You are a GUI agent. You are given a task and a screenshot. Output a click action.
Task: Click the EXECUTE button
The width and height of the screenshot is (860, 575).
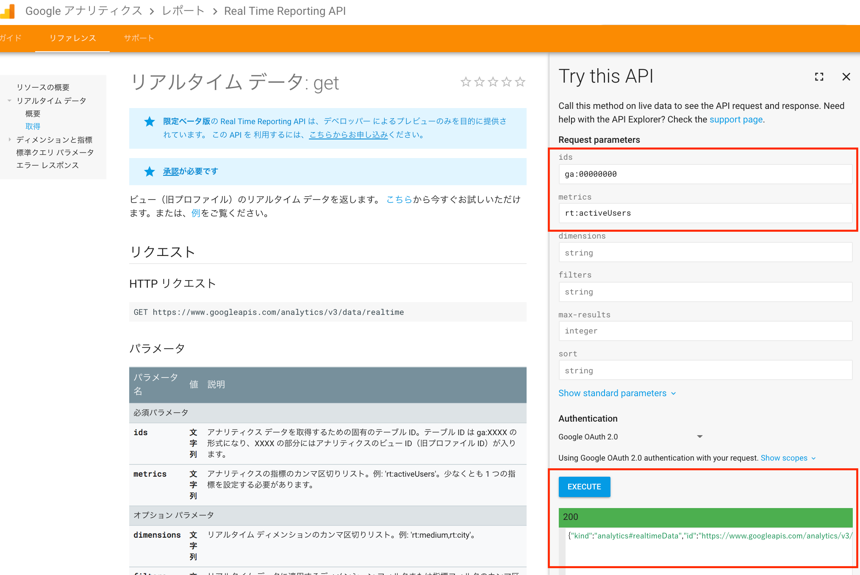click(x=584, y=487)
